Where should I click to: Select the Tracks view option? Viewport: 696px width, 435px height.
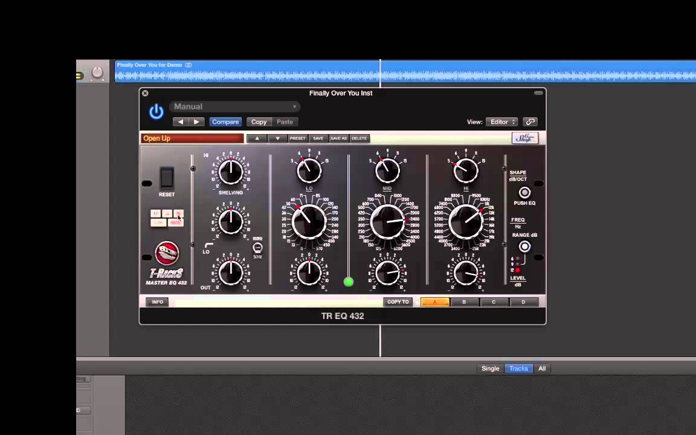pos(518,369)
